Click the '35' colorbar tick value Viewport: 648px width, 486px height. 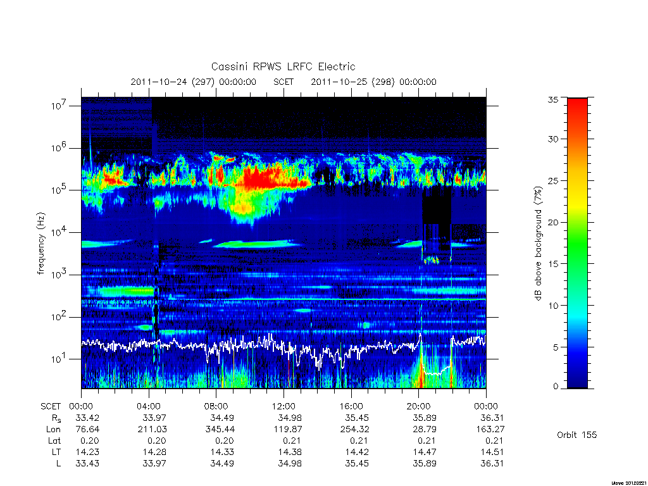click(553, 99)
